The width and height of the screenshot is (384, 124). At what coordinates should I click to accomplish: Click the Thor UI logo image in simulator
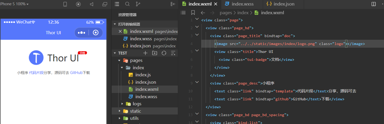tap(36, 57)
